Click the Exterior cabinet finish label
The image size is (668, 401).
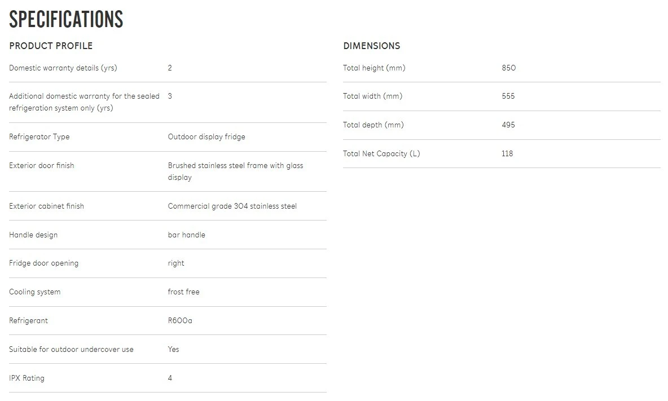click(45, 206)
